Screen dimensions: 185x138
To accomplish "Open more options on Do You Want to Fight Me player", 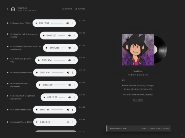I will coord(74,97).
